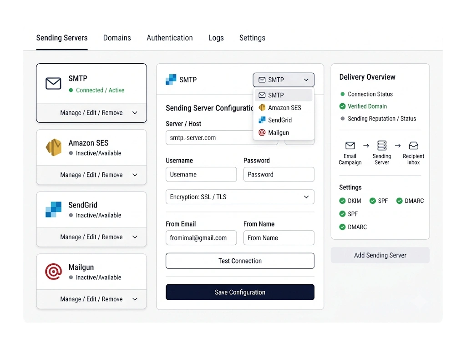The image size is (466, 348).
Task: Click the SendGrid icon in the dropdown list
Action: click(262, 120)
